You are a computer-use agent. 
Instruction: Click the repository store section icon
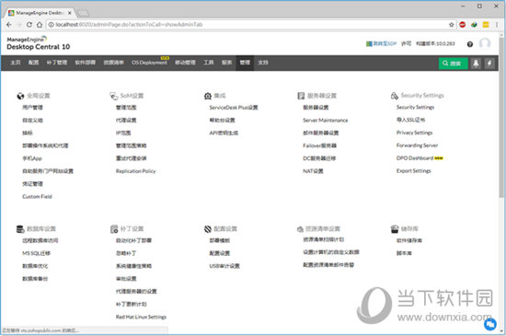tap(395, 229)
